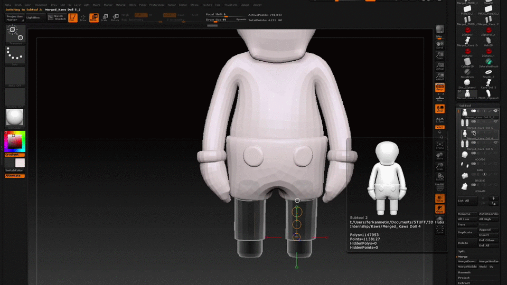
Task: Toggle XYZ rotation mode
Action: pyautogui.click(x=440, y=127)
